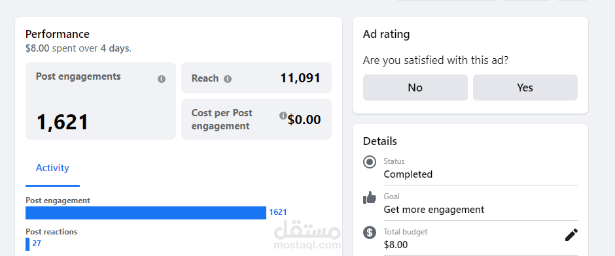Select the 1,621 Post engagements card
This screenshot has height=256, width=615.
[x=101, y=101]
